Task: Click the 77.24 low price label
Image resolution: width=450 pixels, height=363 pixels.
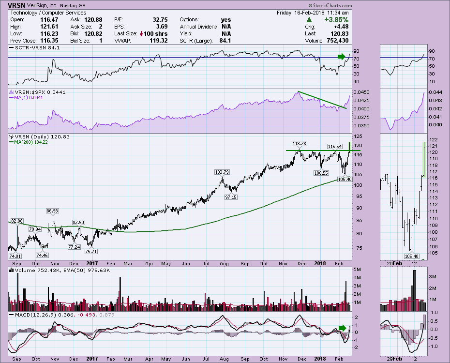Action: [74, 247]
